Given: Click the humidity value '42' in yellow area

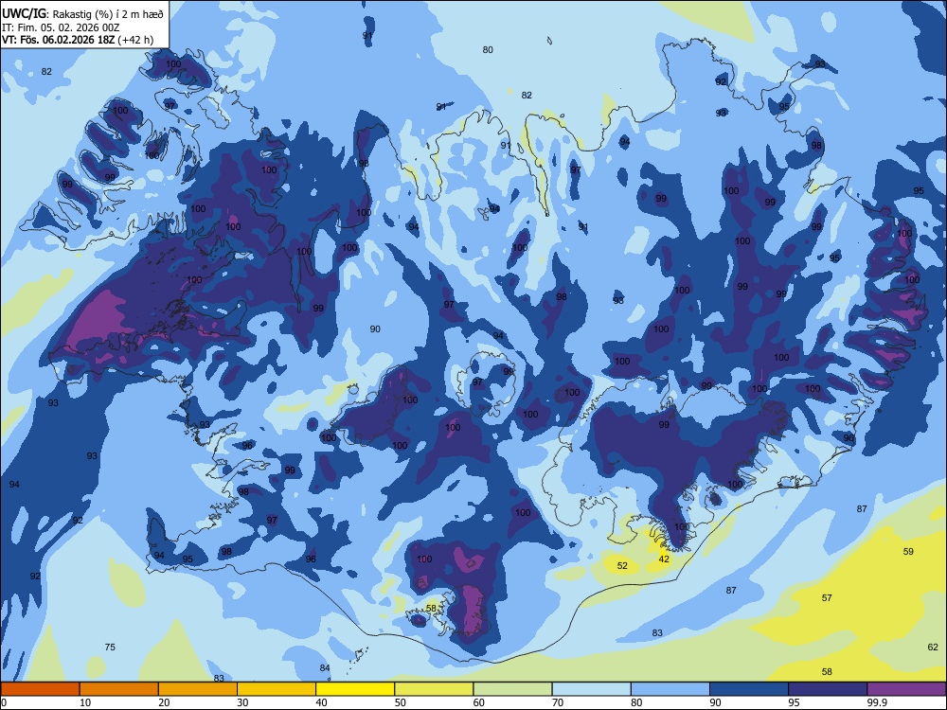Looking at the screenshot, I should 664,559.
